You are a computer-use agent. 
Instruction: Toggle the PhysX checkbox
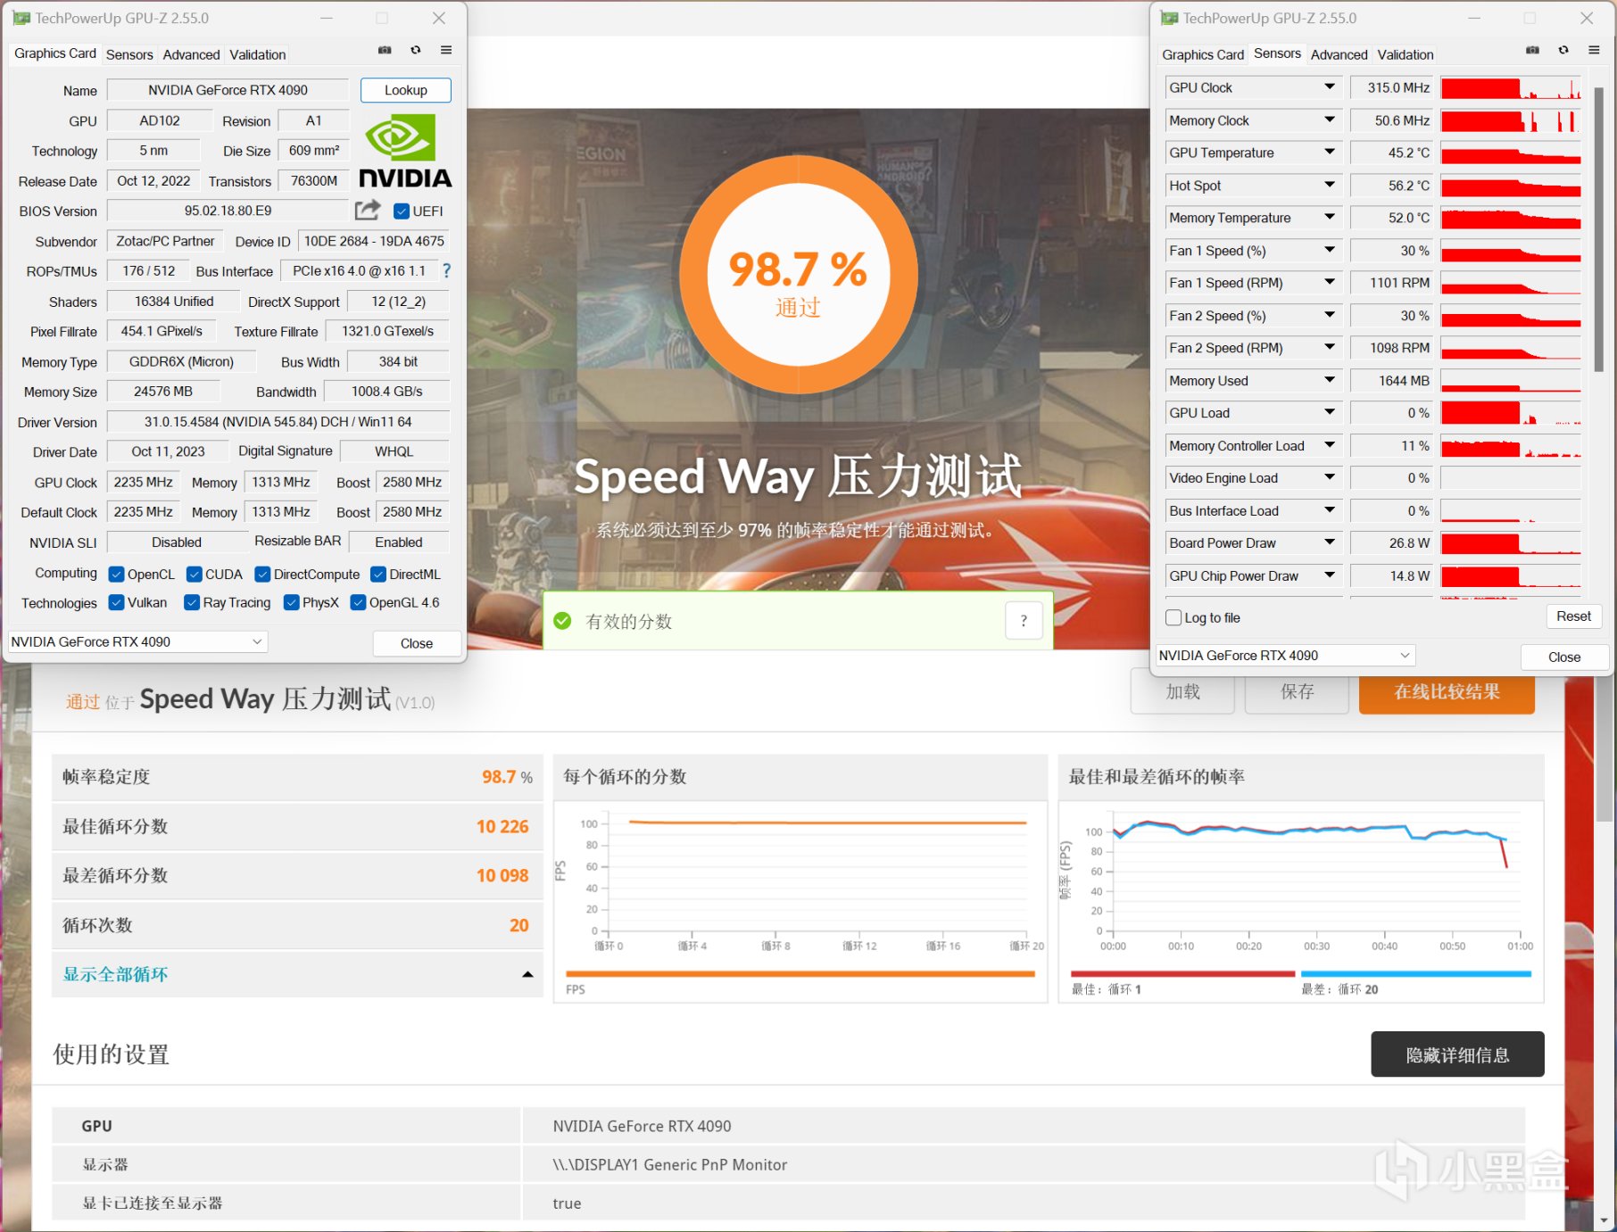pyautogui.click(x=291, y=603)
